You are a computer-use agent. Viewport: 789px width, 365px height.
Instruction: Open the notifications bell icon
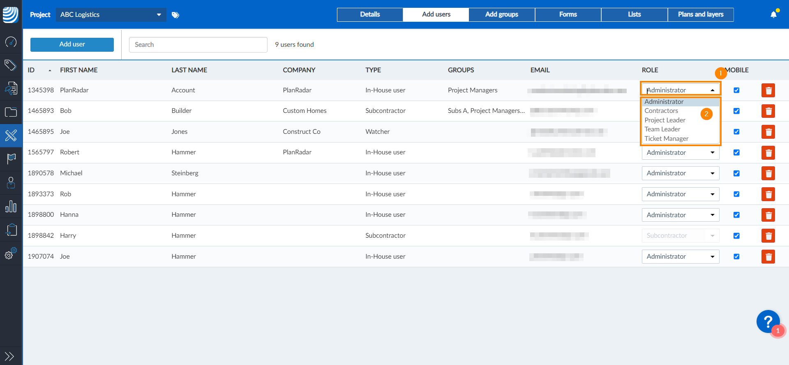click(773, 15)
